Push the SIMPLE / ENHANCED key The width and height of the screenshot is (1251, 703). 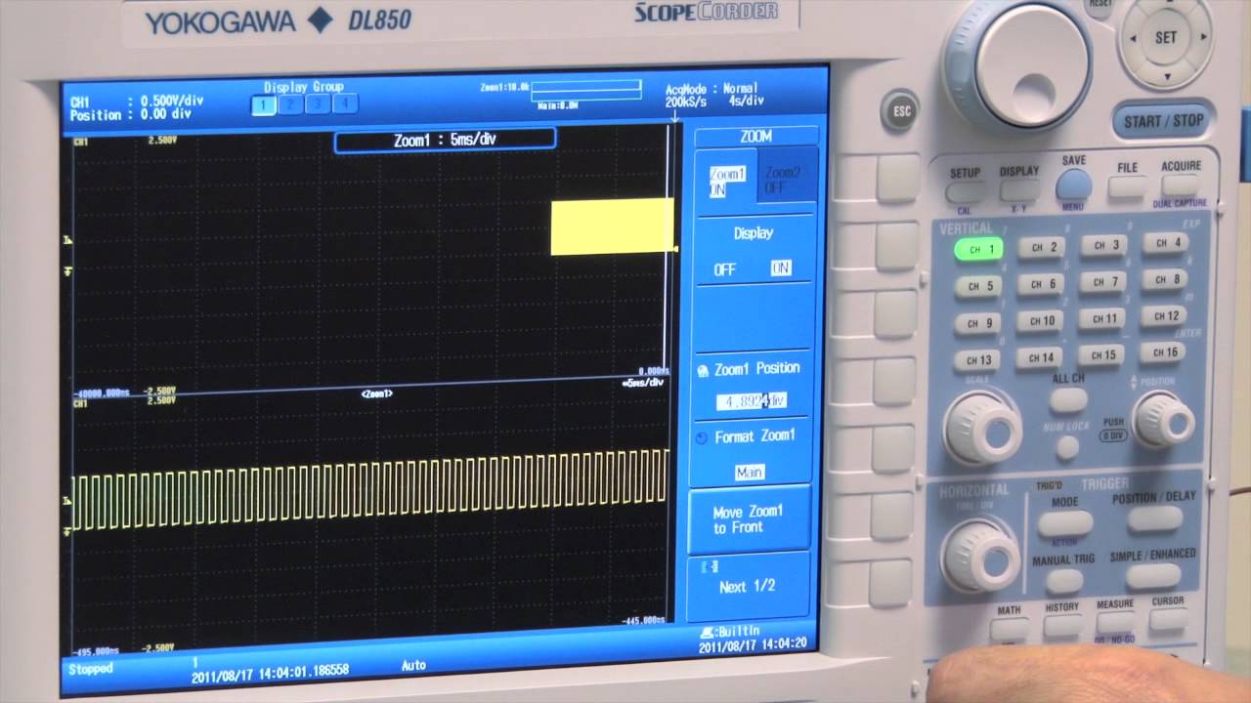1153,576
